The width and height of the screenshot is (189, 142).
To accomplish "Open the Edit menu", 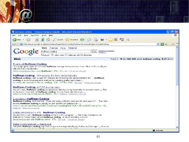I will tap(20, 35).
